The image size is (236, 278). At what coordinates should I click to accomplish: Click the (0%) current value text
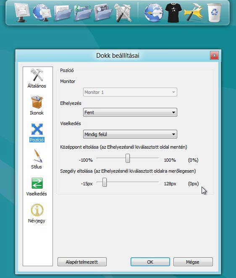[x=193, y=160]
